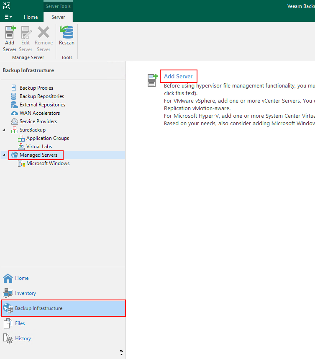The image size is (315, 359).
Task: Click the Inventory navigation icon
Action: [x=8, y=293]
